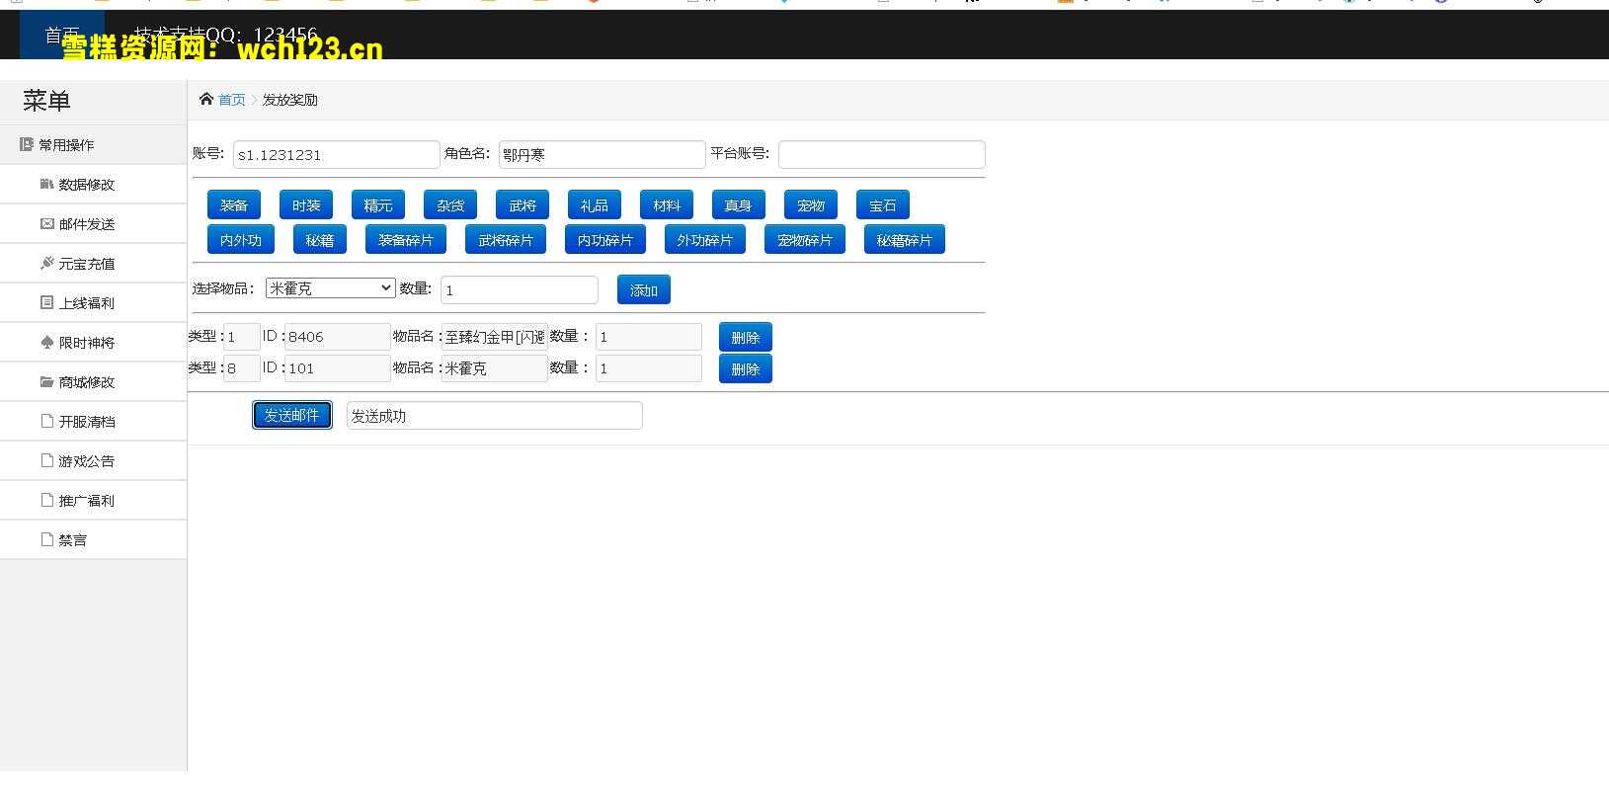This screenshot has width=1609, height=809.
Task: Click the 上线福利 list icon
Action: pos(46,302)
